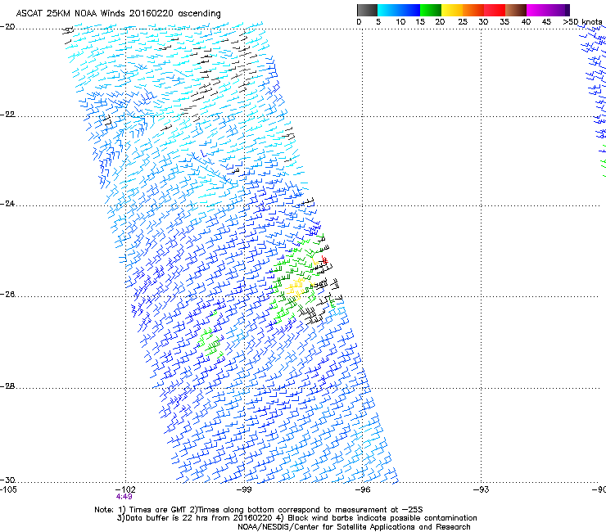Click the red wind barb in the swath
Image resolution: width=606 pixels, height=532 pixels.
point(324,259)
